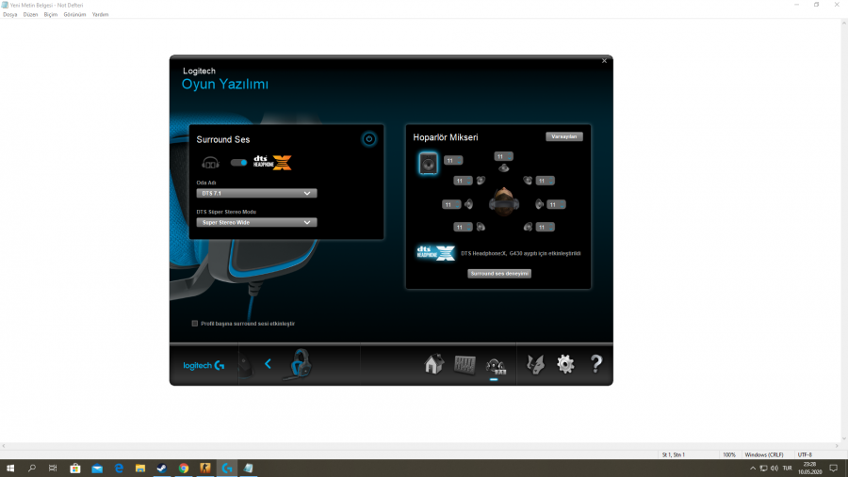Viewport: 848px width, 477px height.
Task: Click the side left speaker volume stepper
Action: click(x=451, y=205)
